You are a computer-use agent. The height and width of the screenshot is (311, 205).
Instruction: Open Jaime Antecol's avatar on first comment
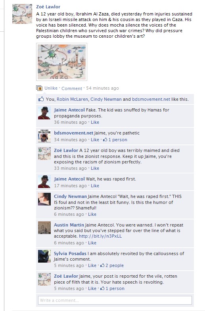(44, 113)
